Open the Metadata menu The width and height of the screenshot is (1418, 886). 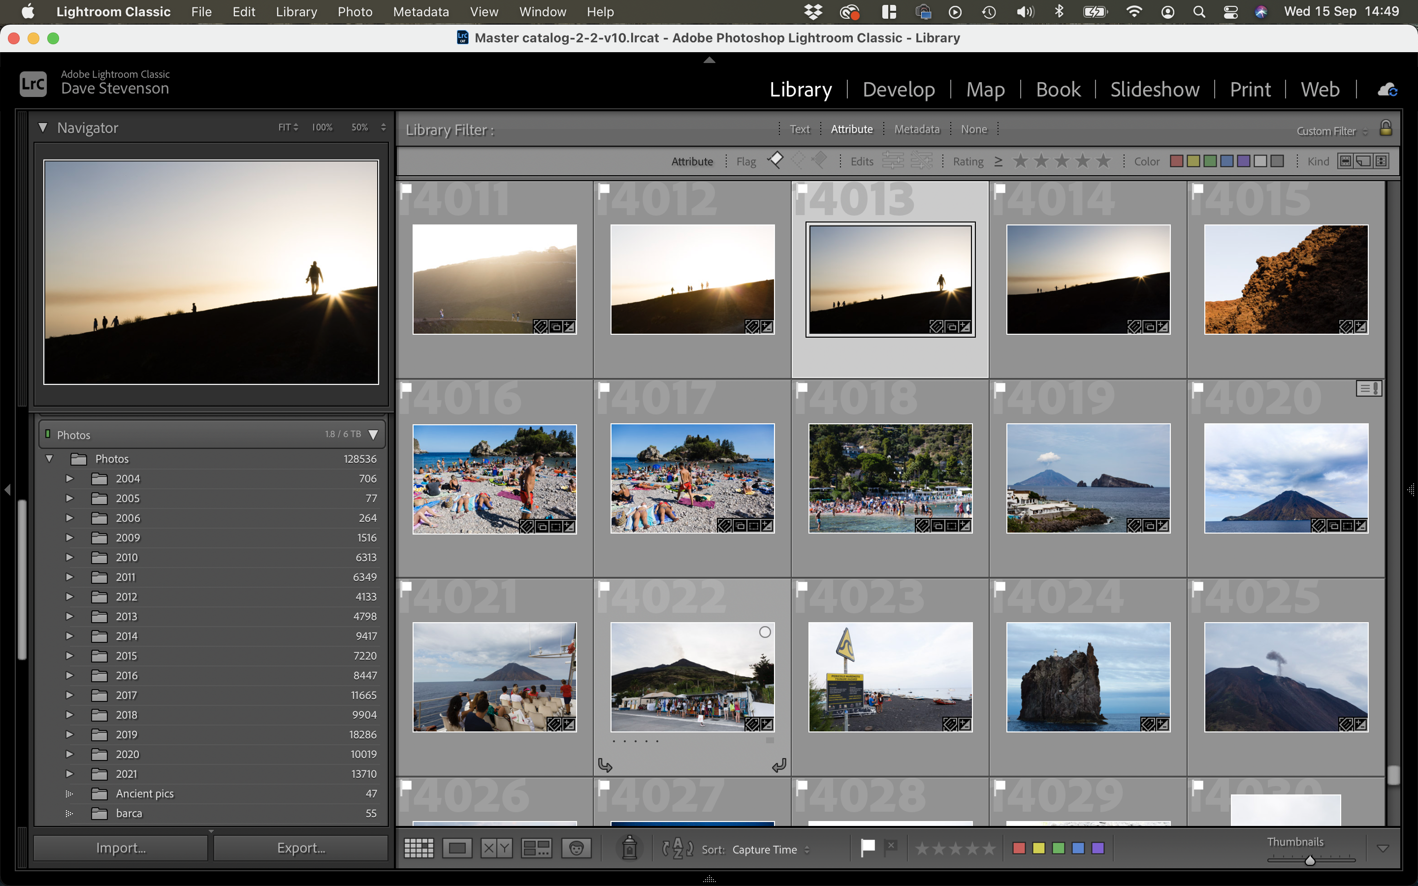[420, 11]
